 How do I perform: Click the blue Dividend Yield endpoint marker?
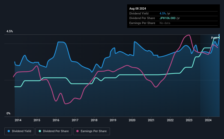pos(219,35)
